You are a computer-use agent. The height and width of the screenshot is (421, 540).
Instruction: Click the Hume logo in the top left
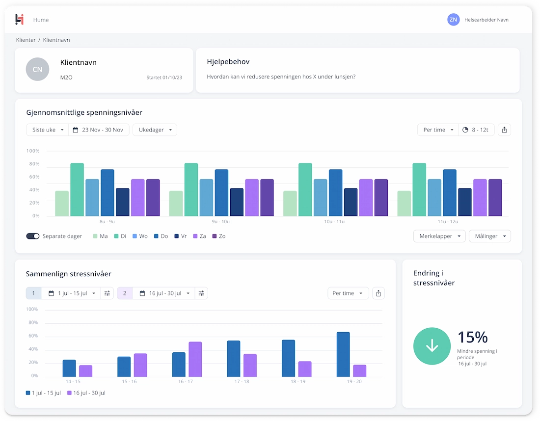point(19,19)
